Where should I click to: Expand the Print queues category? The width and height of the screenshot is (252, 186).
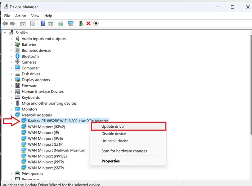click(x=11, y=174)
